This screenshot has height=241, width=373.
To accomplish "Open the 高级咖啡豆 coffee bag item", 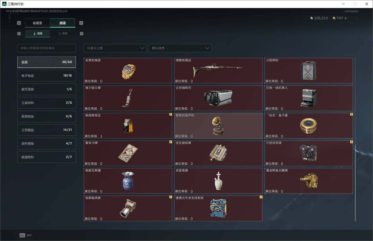I will click(128, 126).
